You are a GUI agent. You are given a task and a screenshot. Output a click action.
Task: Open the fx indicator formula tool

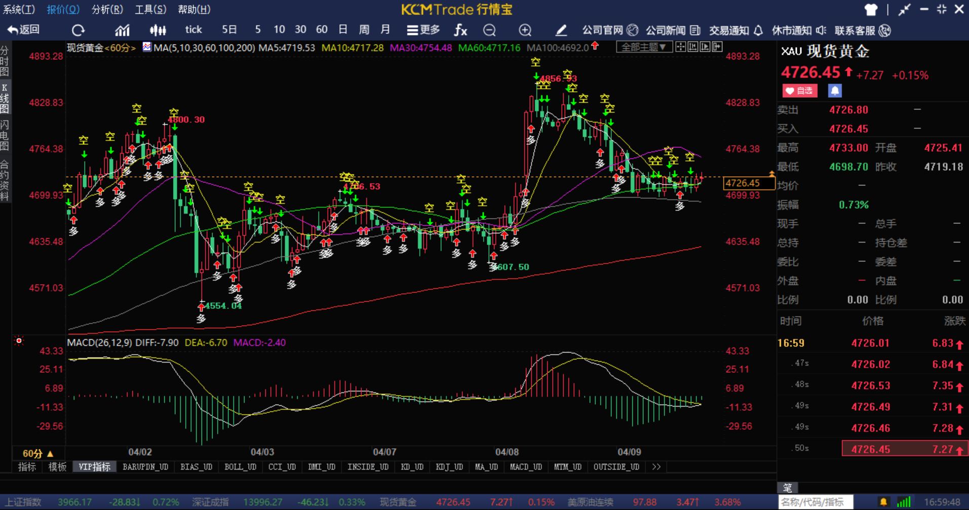pos(460,30)
